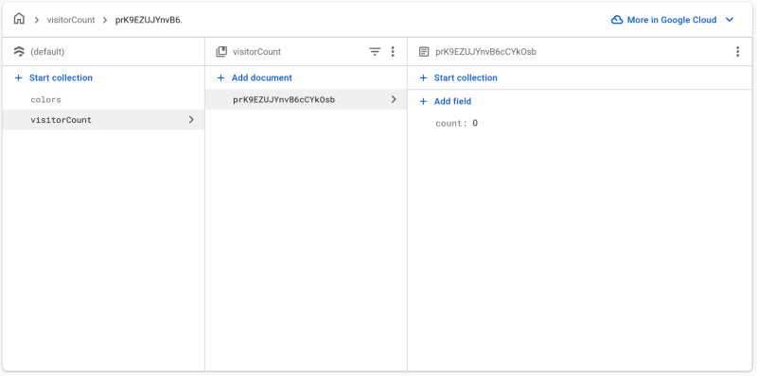Edit the count field value 0
Viewport: 757px width, 376px height.
coord(475,124)
